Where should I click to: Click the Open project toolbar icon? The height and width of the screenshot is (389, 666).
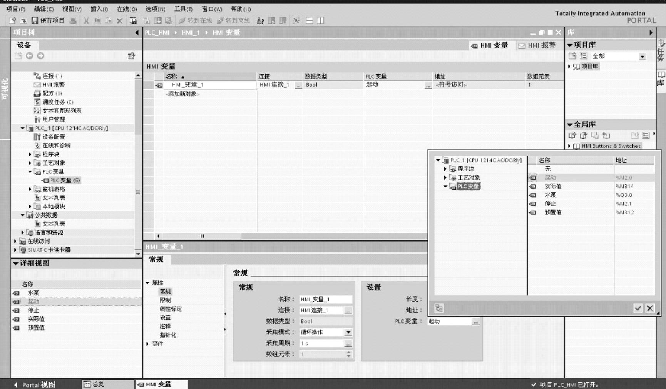click(x=23, y=20)
